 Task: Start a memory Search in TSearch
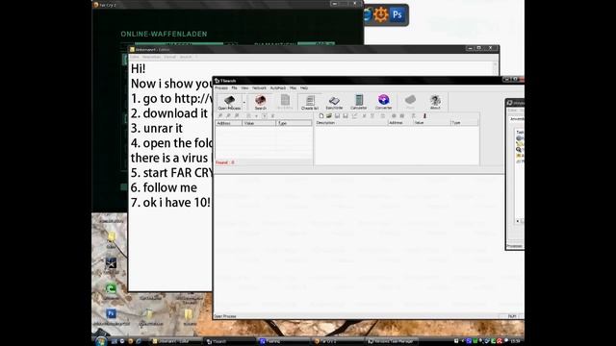pos(261,102)
